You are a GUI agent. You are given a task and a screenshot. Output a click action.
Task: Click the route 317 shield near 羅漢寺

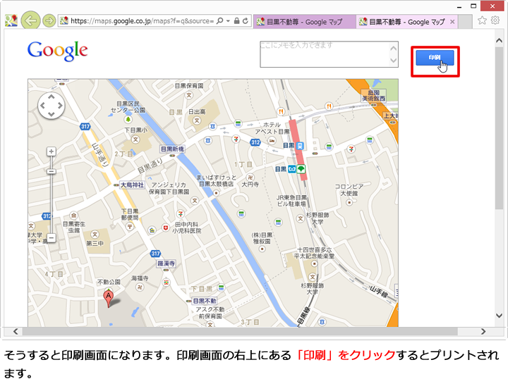(x=155, y=254)
